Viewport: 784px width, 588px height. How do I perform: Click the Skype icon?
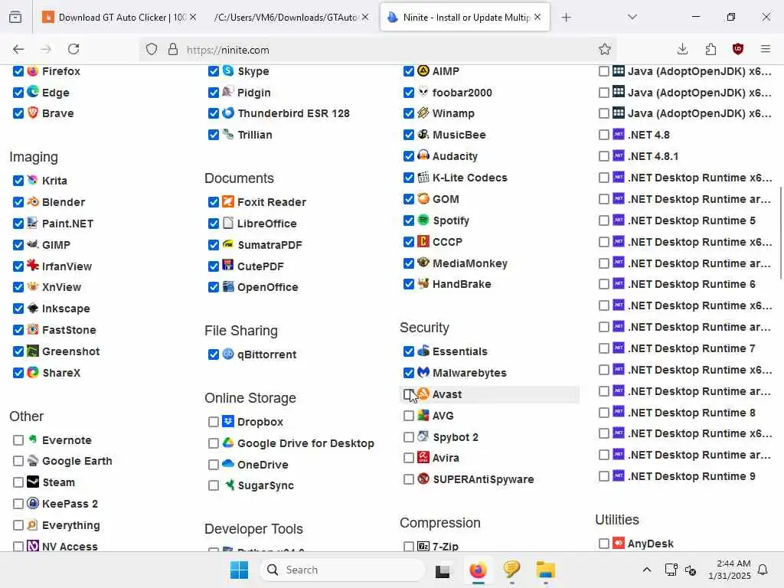(228, 71)
